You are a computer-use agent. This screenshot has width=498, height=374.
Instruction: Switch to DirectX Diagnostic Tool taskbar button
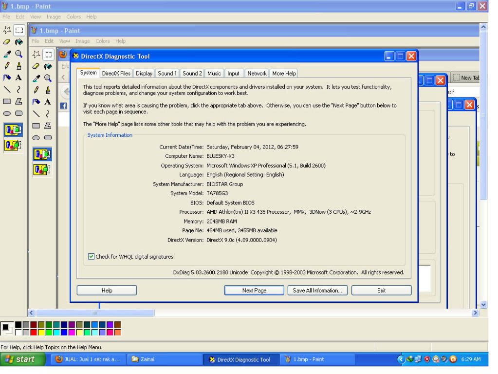point(241,359)
